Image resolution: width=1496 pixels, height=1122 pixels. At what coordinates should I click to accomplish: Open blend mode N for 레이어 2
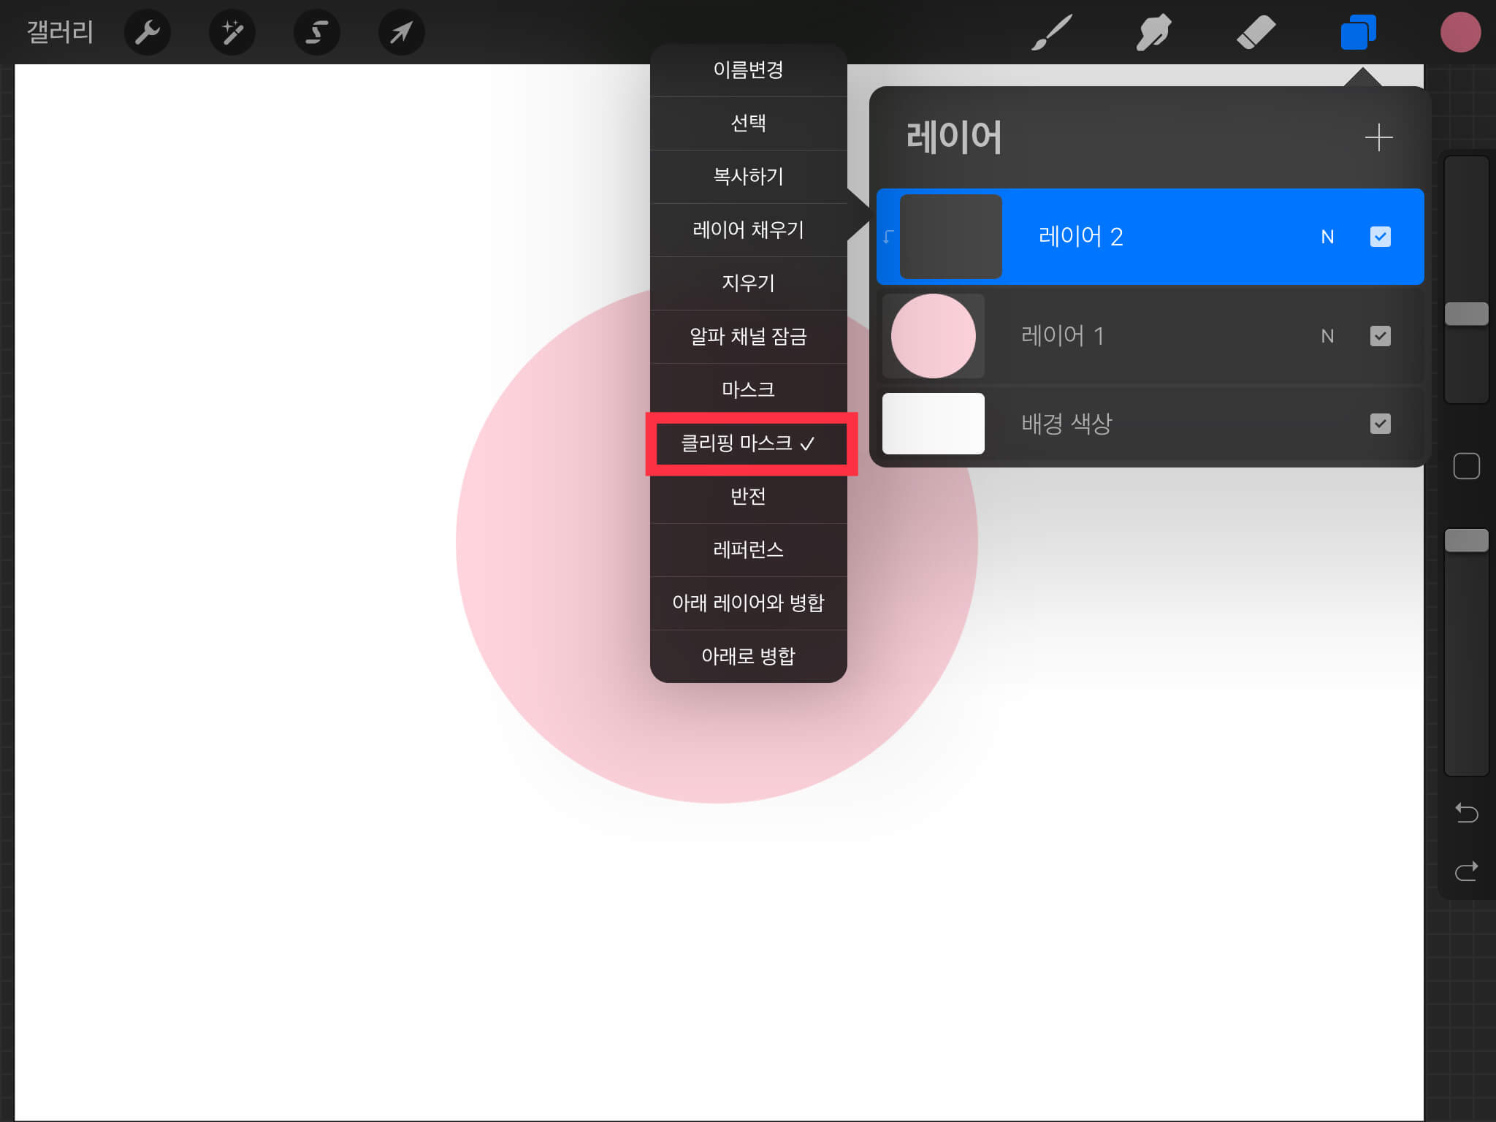click(x=1327, y=237)
